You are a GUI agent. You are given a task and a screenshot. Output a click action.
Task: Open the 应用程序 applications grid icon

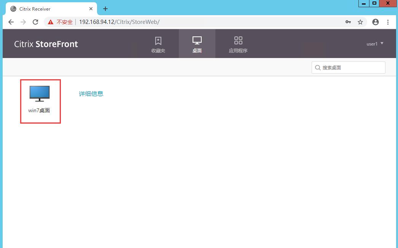click(x=238, y=43)
